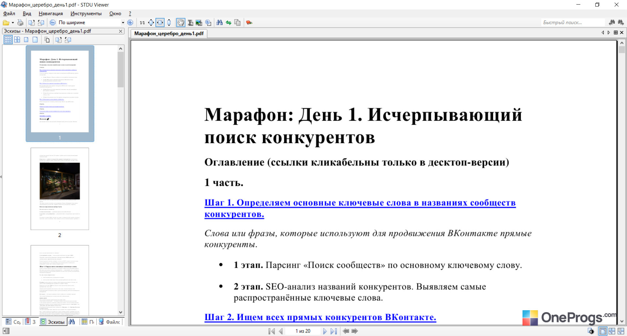Toggle facing pages layout in status bar
The image size is (627, 336).
[x=612, y=331]
